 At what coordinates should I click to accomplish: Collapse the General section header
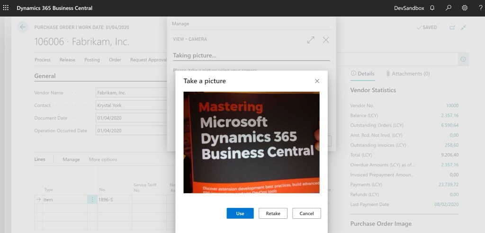[45, 76]
